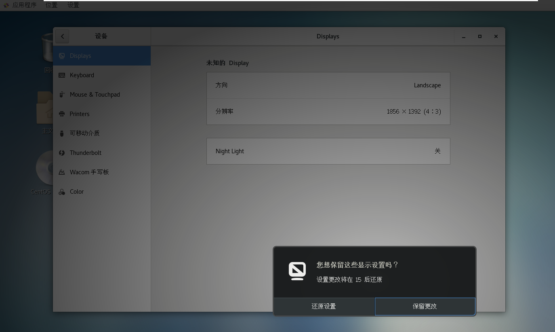555x332 pixels.
Task: Select Wacom 手写板 sidebar entry
Action: [x=88, y=172]
